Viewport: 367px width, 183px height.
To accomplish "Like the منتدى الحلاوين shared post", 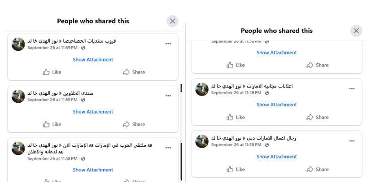I will pos(52,124).
